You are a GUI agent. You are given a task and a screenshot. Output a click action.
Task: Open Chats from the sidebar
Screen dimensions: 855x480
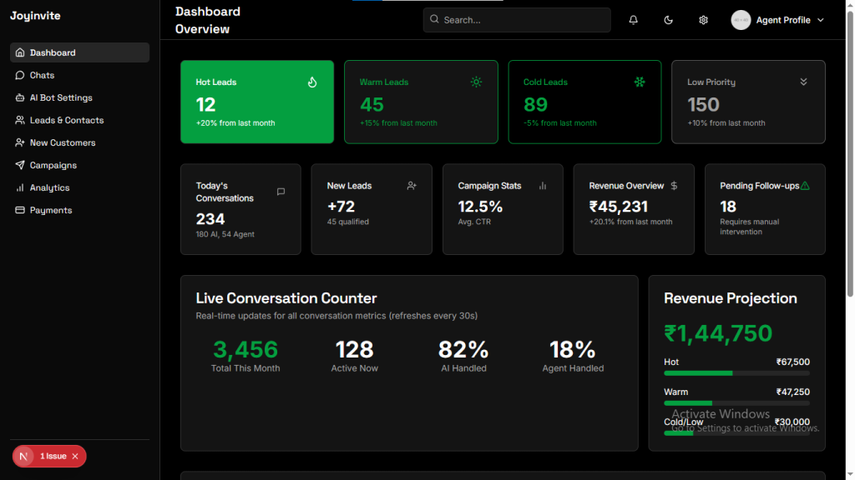pos(42,75)
